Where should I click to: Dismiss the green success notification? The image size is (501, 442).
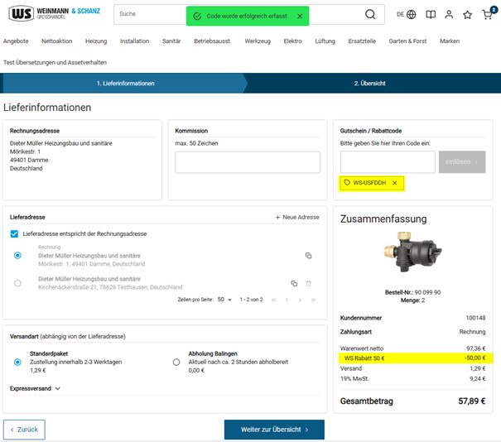300,16
